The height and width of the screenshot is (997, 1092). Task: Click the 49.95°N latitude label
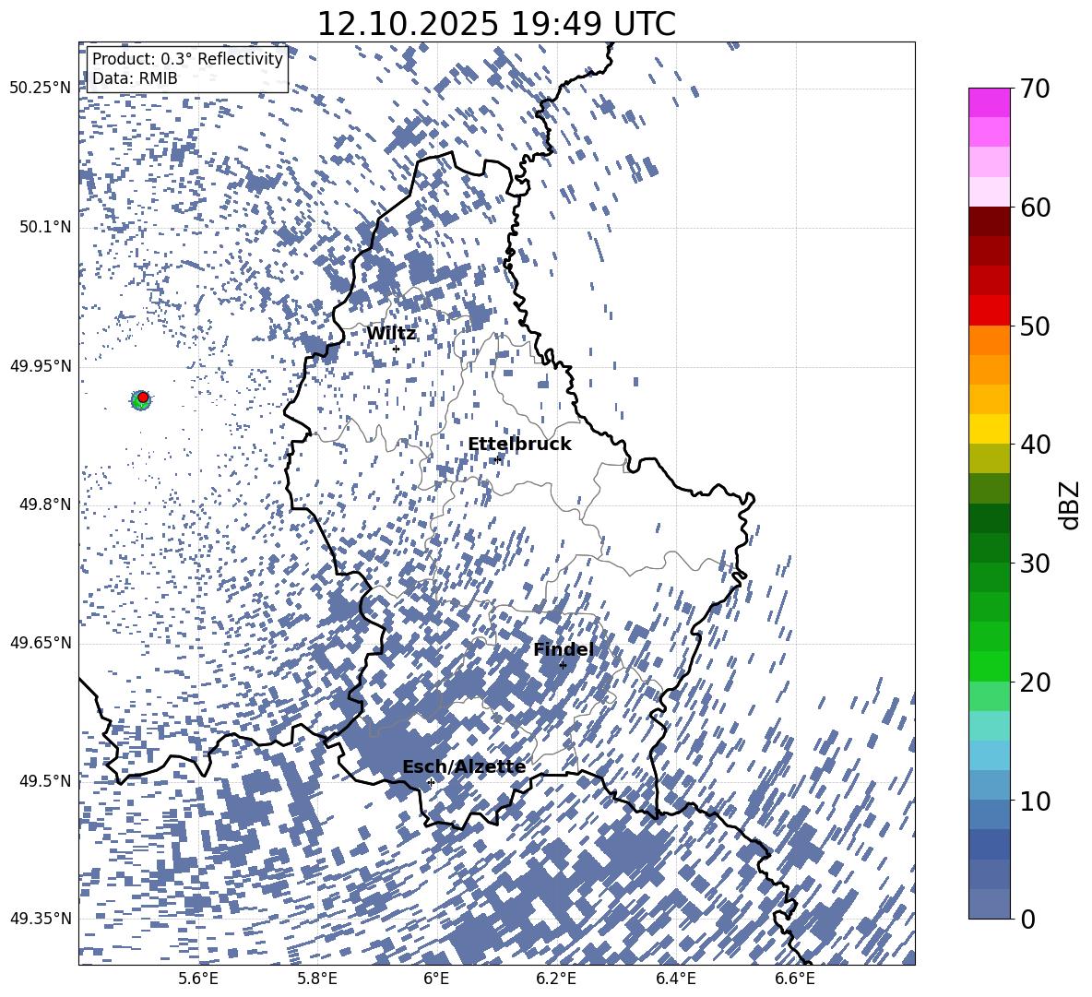[41, 365]
